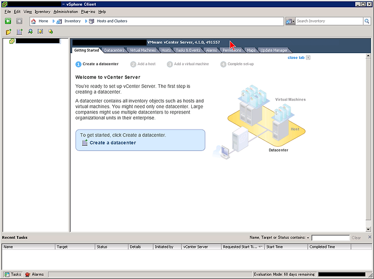
Task: Open the View menu
Action: pyautogui.click(x=28, y=11)
